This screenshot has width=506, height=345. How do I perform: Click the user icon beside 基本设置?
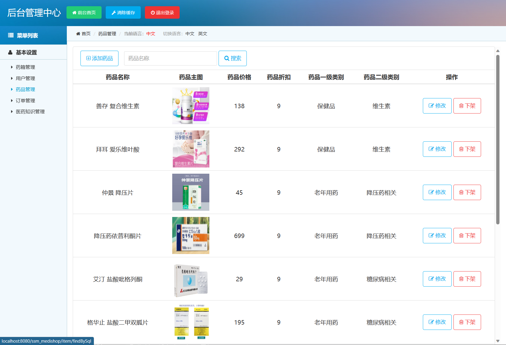(10, 52)
